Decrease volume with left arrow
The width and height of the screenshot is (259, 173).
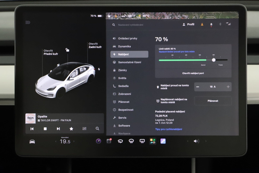(188, 141)
